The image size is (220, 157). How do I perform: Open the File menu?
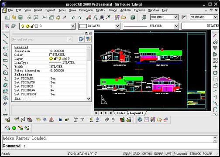[10, 10]
